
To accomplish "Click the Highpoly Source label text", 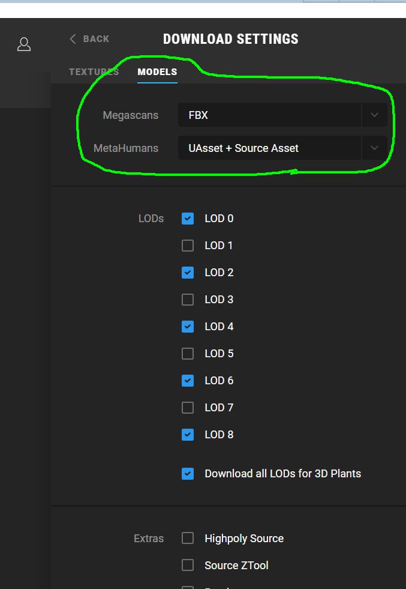I will click(244, 539).
